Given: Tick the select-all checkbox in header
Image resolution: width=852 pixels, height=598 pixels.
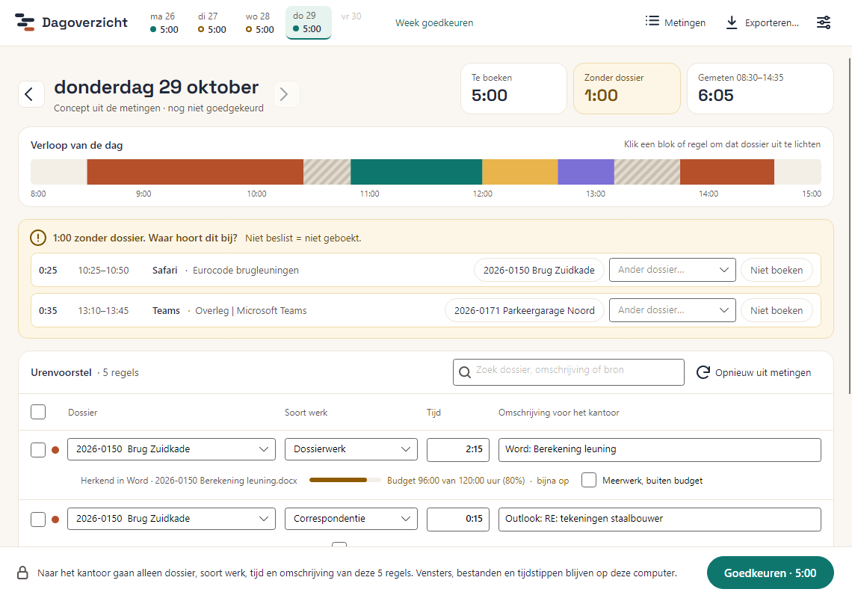Looking at the screenshot, I should point(38,412).
